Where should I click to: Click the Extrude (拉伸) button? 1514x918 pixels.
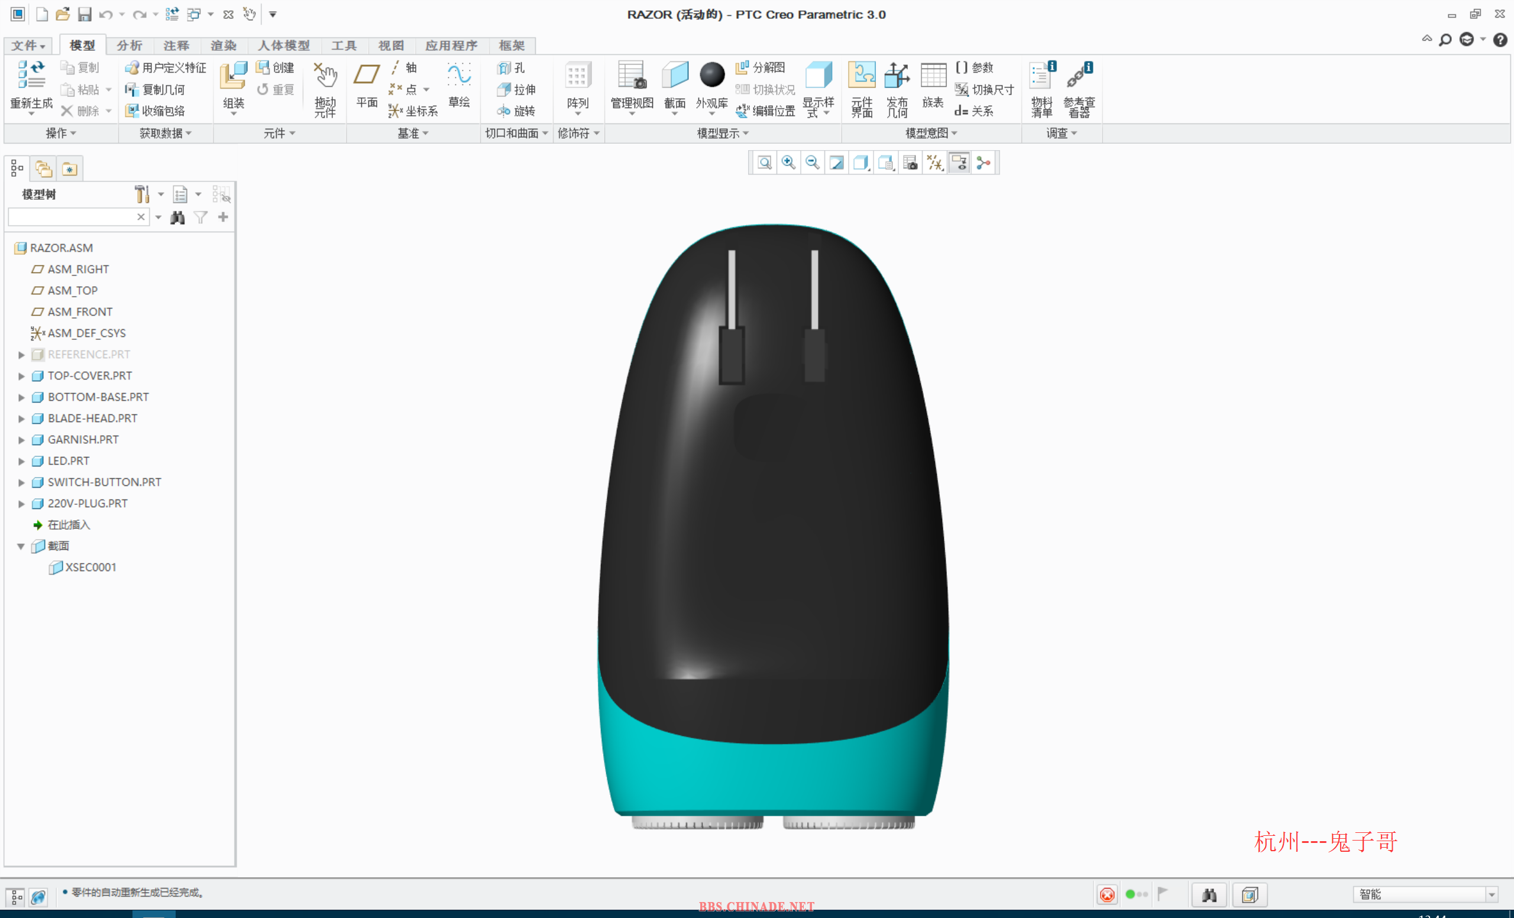(517, 90)
